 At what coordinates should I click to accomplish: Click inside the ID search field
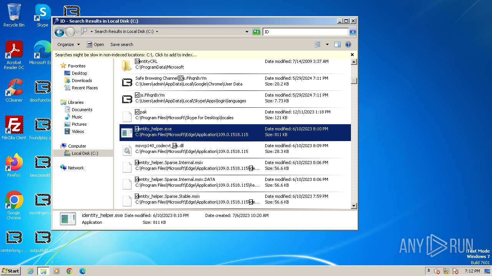coord(306,32)
